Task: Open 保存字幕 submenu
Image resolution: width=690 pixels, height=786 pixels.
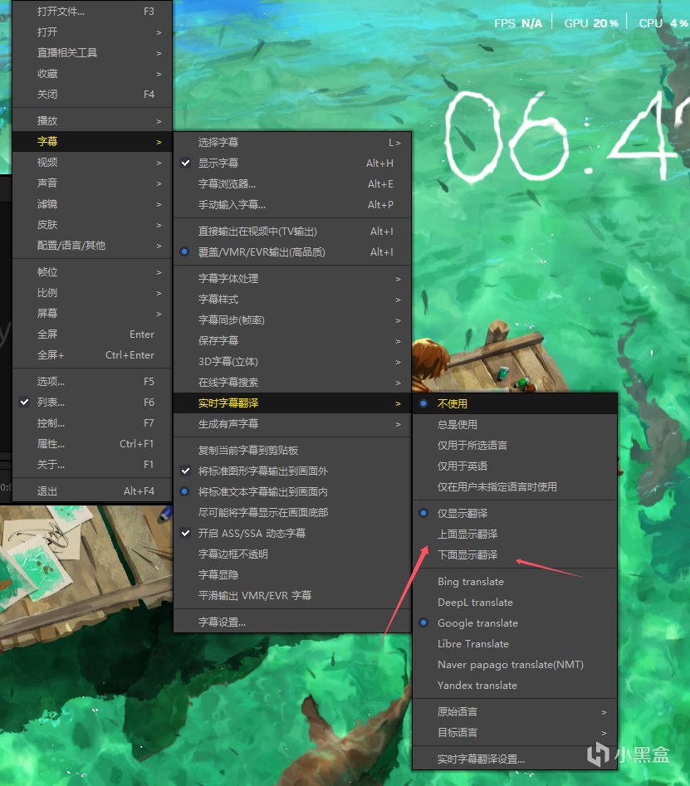Action: 292,341
